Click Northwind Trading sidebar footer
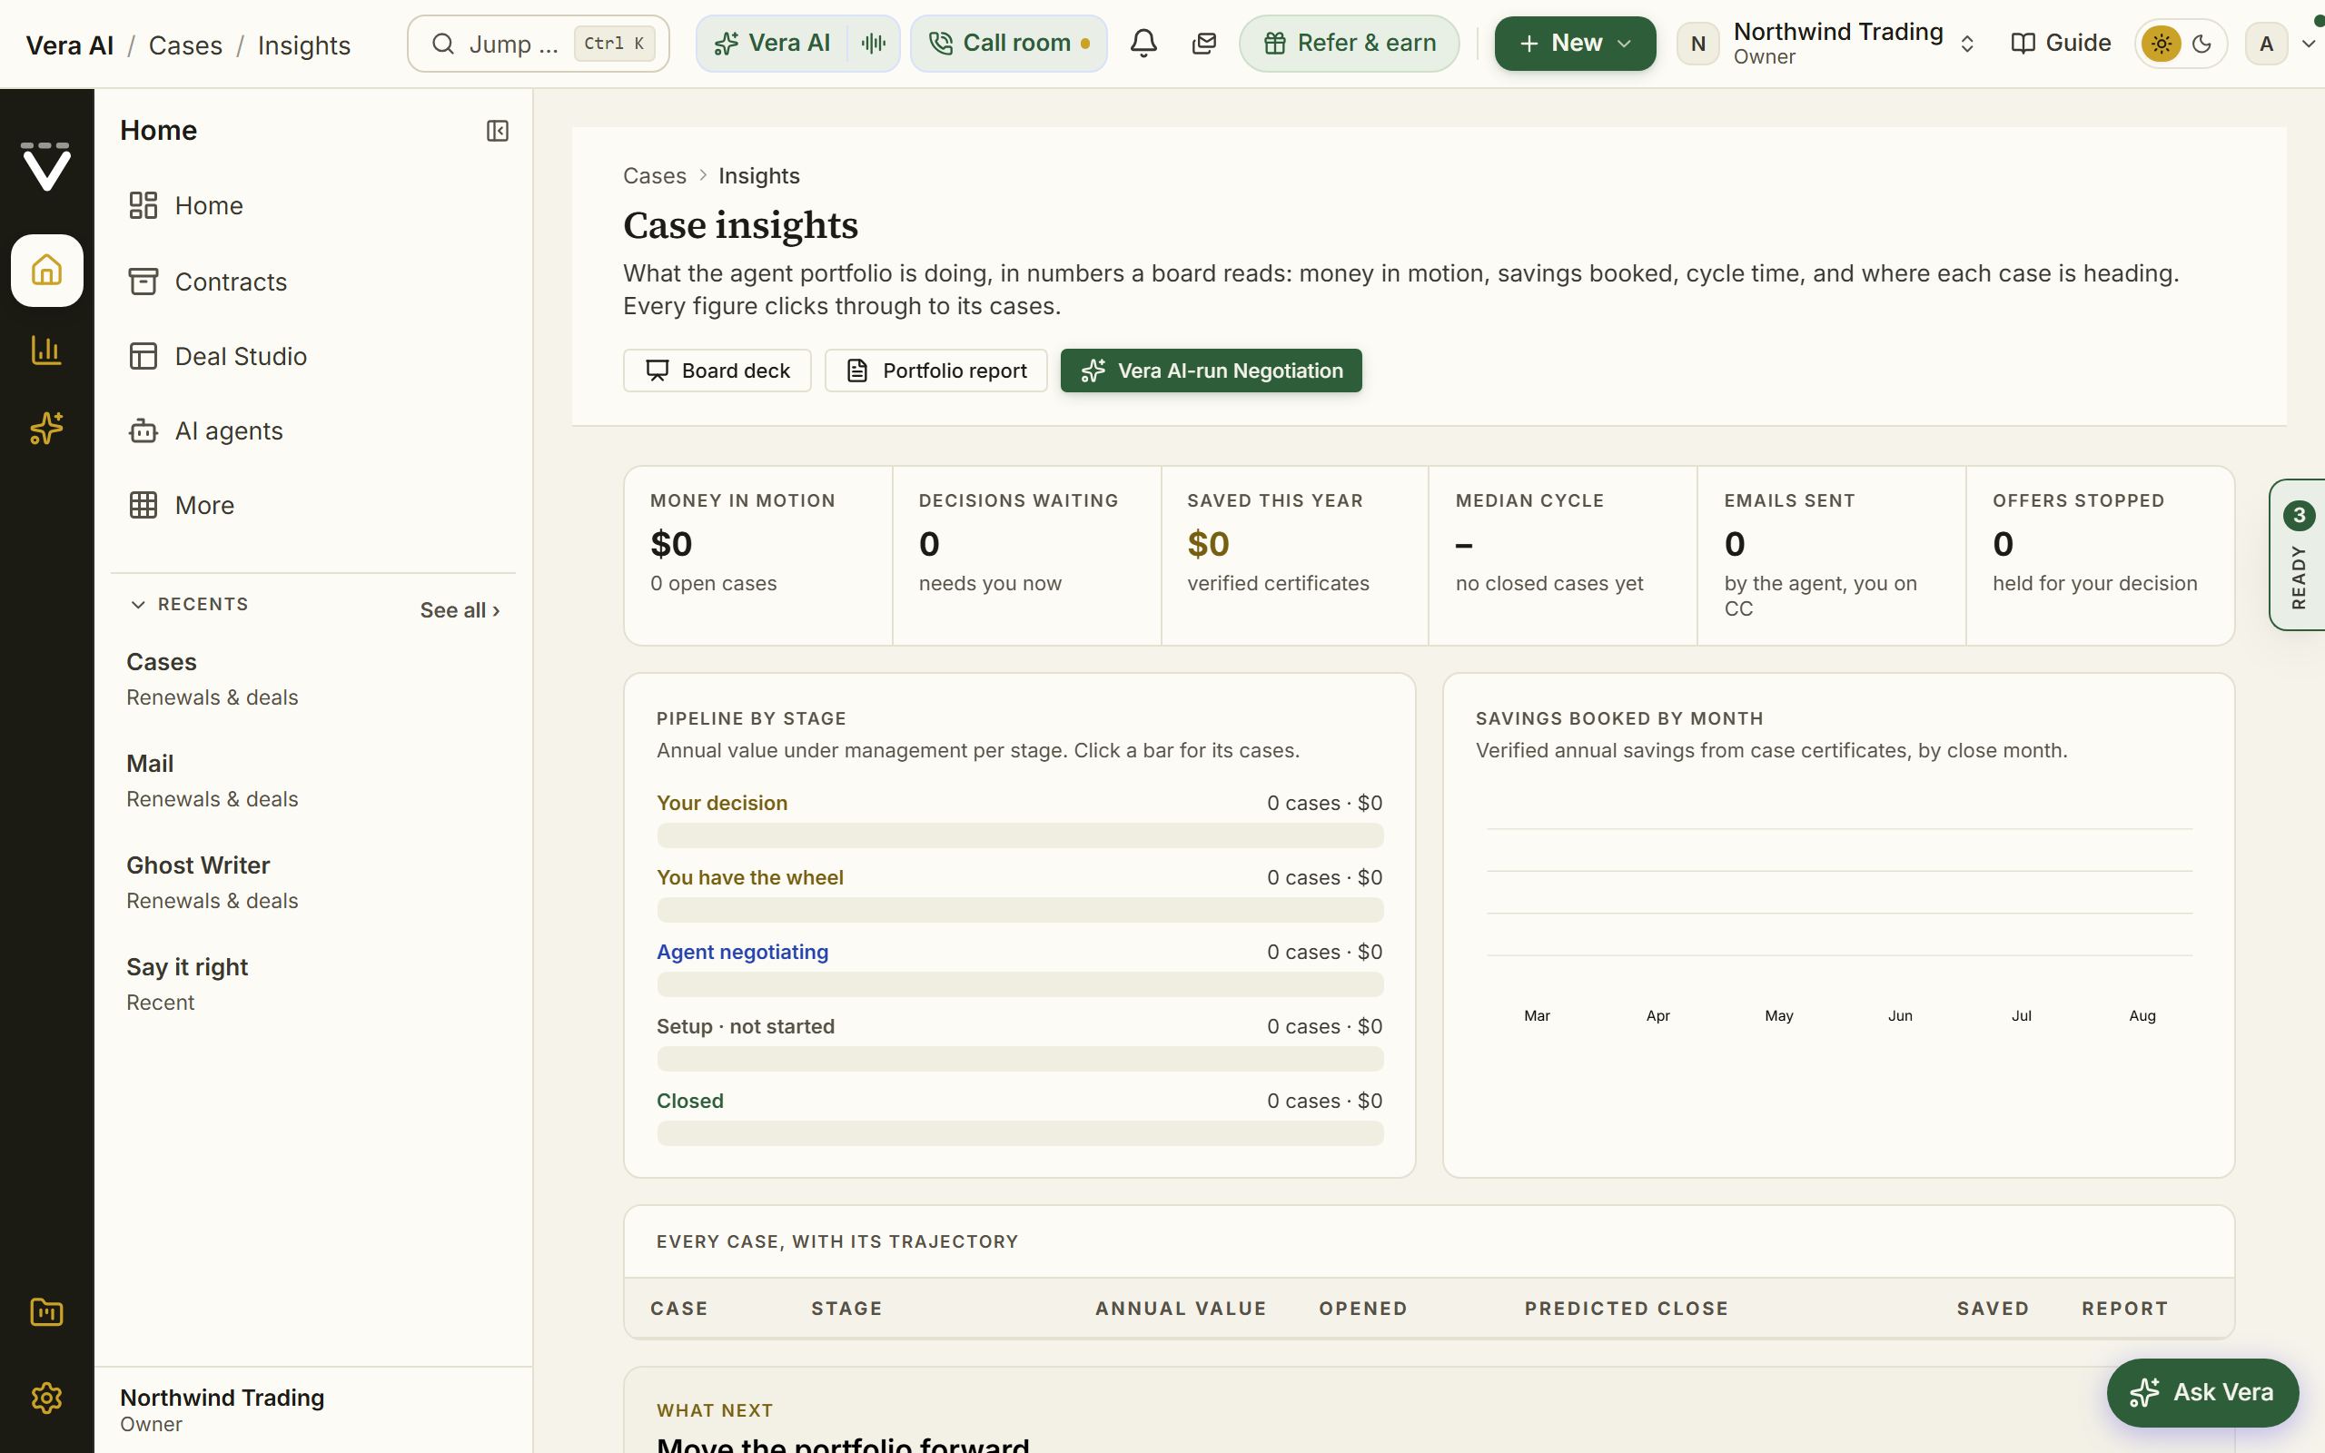2325x1453 pixels. (313, 1409)
